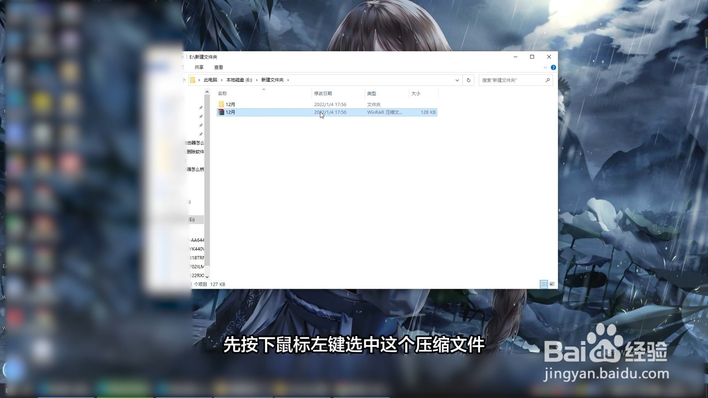Click the magnifier search icon
This screenshot has height=398, width=708.
pyautogui.click(x=548, y=80)
